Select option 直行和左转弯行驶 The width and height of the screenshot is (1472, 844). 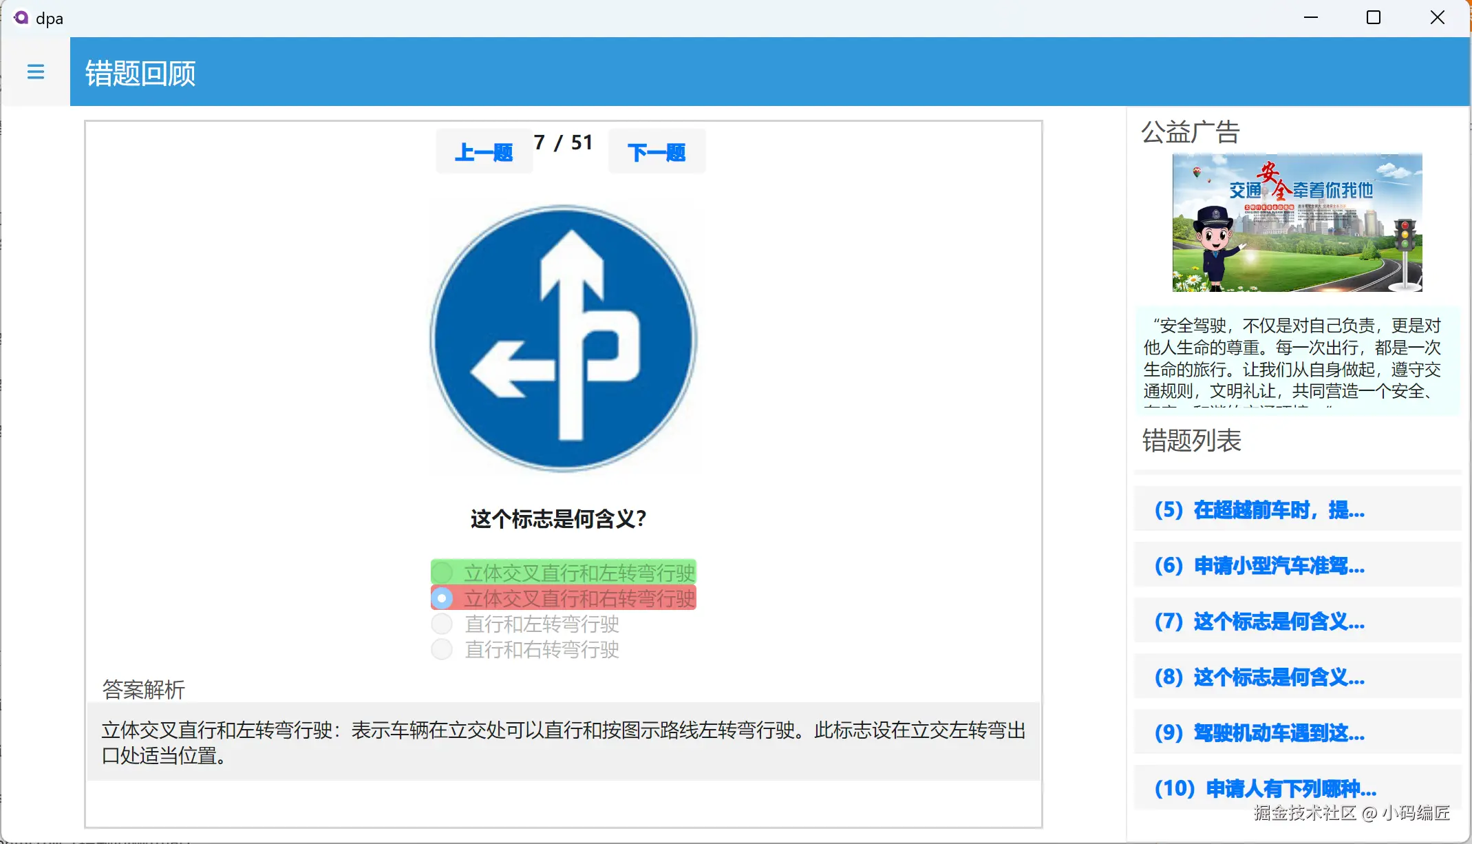click(x=442, y=624)
